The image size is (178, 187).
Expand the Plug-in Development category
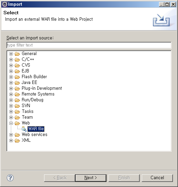click(x=11, y=88)
